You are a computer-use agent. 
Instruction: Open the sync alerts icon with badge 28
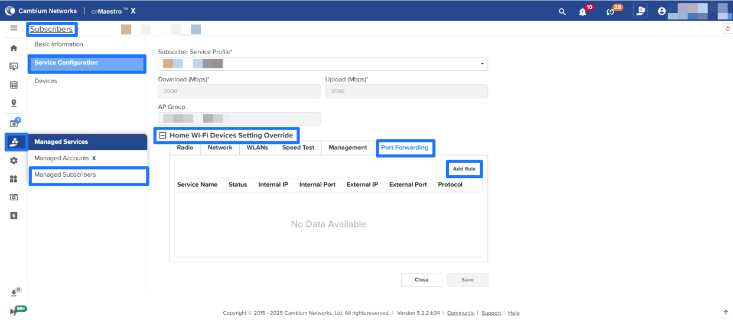pyautogui.click(x=611, y=11)
